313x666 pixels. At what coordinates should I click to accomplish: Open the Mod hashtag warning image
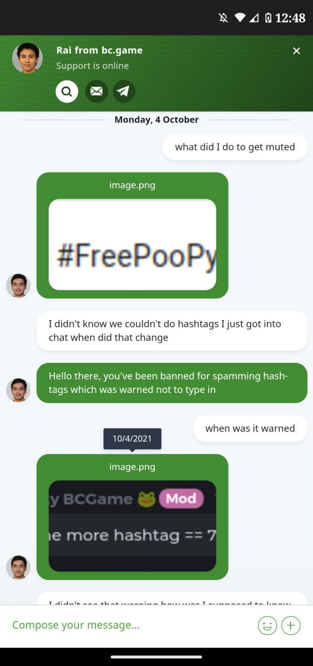click(132, 526)
